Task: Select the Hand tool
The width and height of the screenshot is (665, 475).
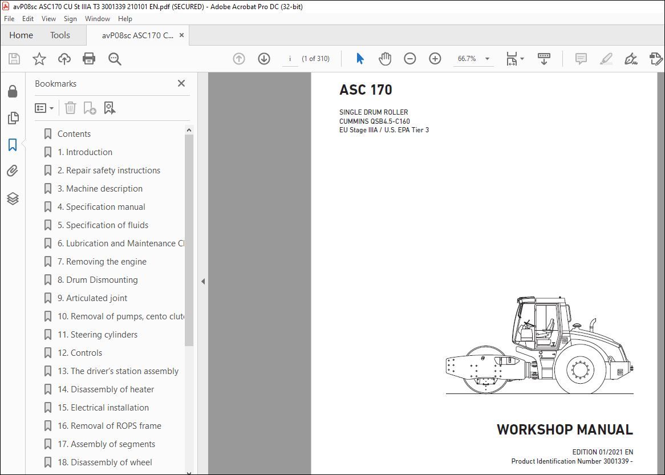Action: click(x=385, y=58)
